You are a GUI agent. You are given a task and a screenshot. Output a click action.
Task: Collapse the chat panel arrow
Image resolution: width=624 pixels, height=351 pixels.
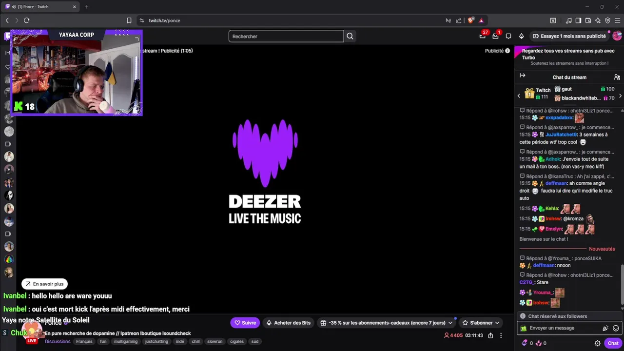[x=523, y=76]
